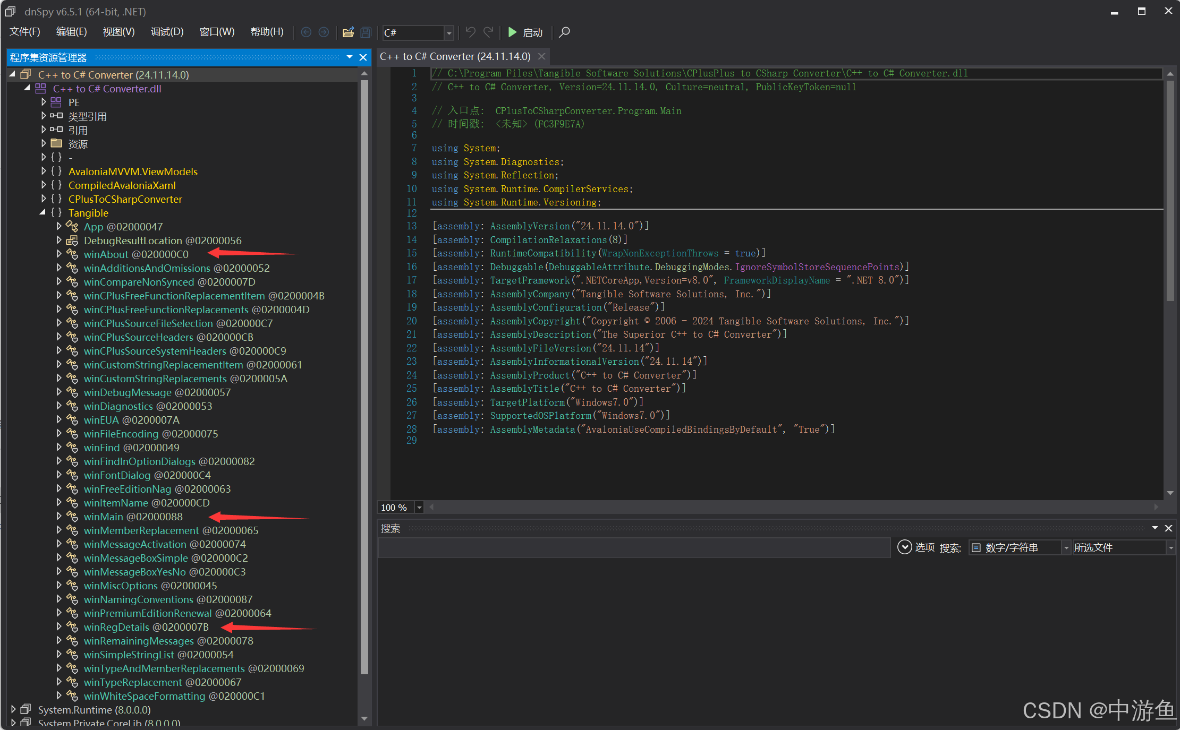The image size is (1180, 730).
Task: Open the 100 % zoom dropdown
Action: pos(419,508)
